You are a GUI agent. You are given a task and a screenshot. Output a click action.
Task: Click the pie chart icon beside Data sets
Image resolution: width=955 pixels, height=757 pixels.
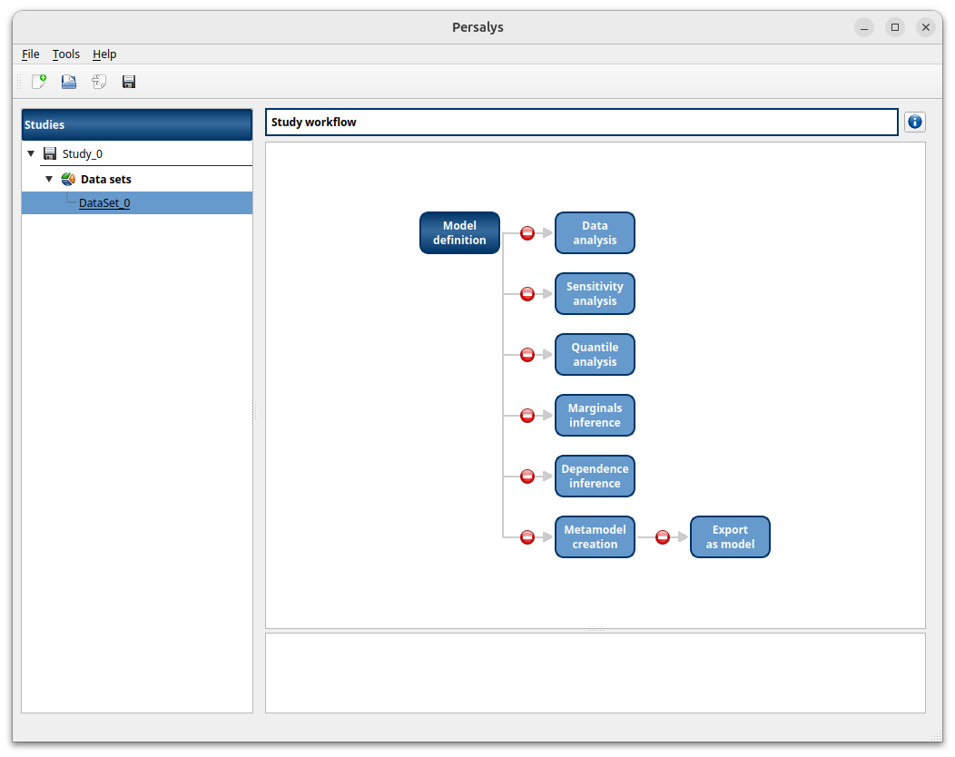68,179
